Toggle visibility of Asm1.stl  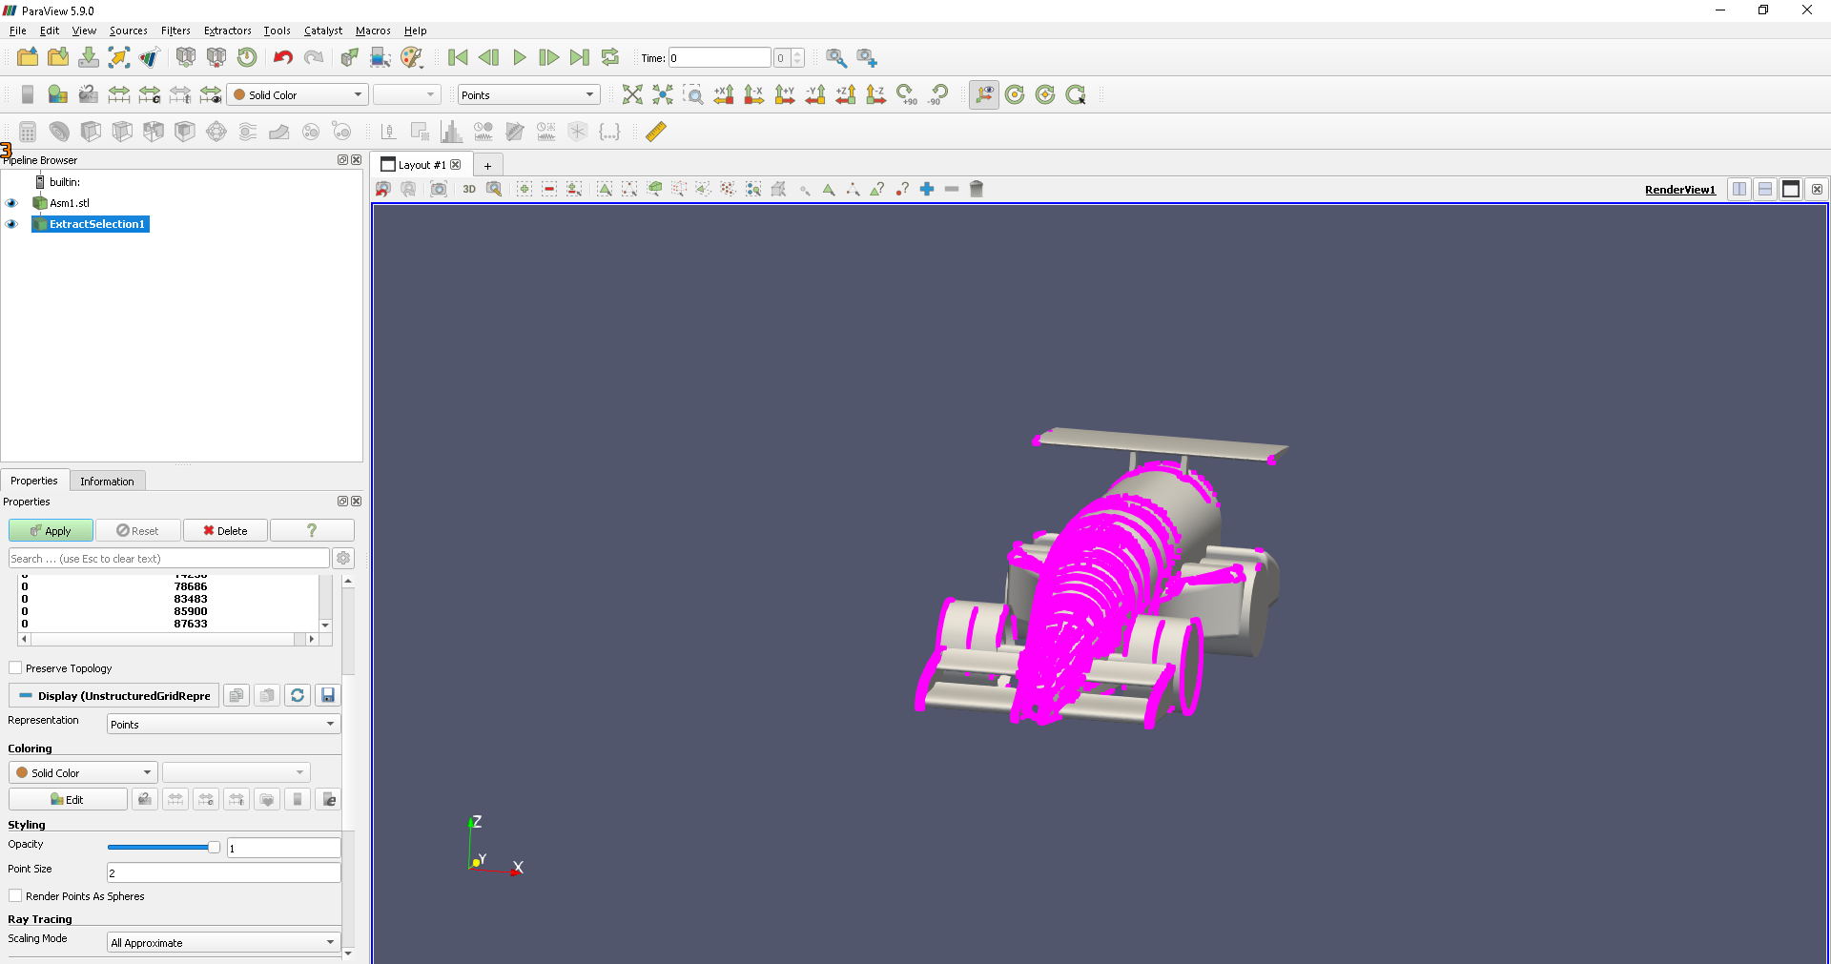coord(12,203)
